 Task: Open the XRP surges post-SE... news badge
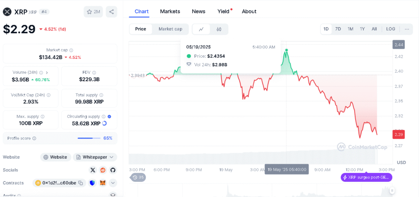[x=366, y=177]
